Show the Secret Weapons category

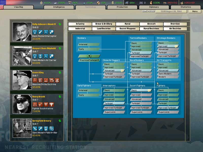[128, 29]
